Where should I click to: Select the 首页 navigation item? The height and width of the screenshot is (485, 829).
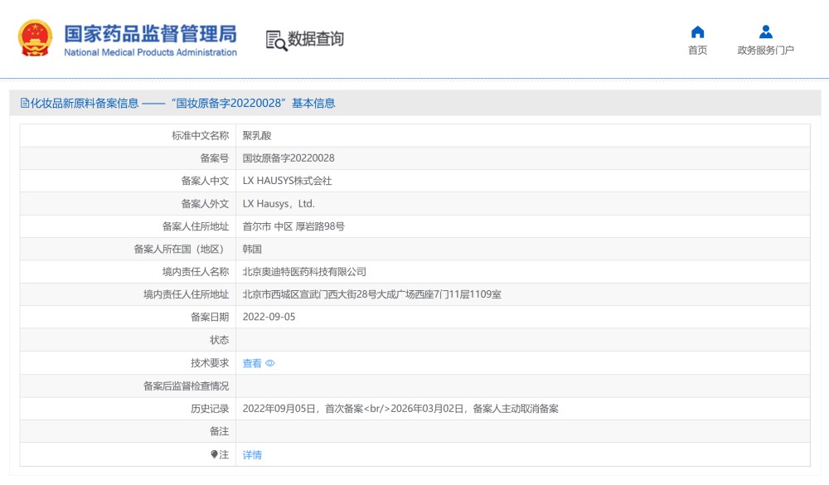[x=697, y=50]
